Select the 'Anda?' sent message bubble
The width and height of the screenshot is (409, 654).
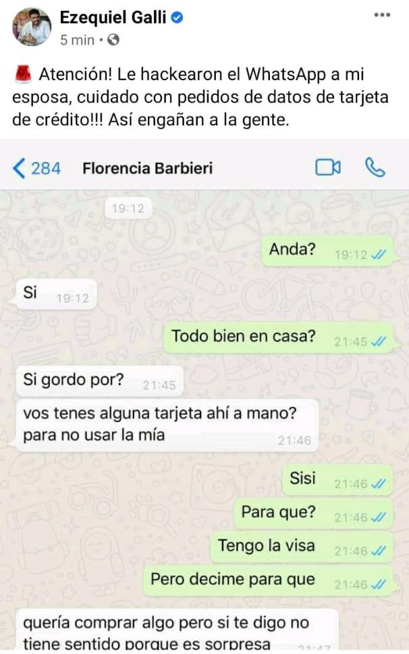tap(327, 251)
